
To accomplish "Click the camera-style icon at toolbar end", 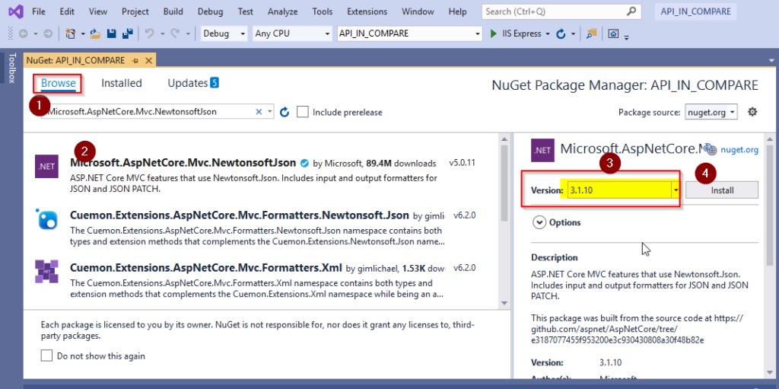I will (x=614, y=33).
